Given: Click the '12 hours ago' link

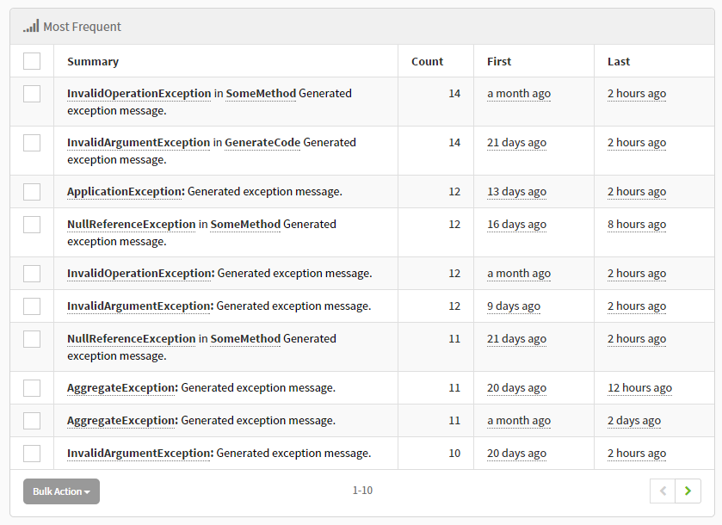Looking at the screenshot, I should click(639, 387).
